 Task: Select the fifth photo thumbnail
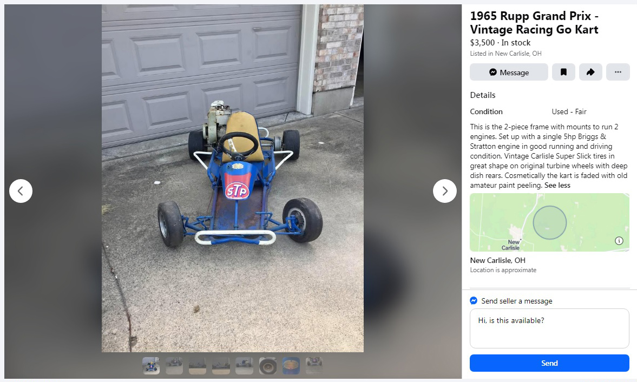(244, 366)
